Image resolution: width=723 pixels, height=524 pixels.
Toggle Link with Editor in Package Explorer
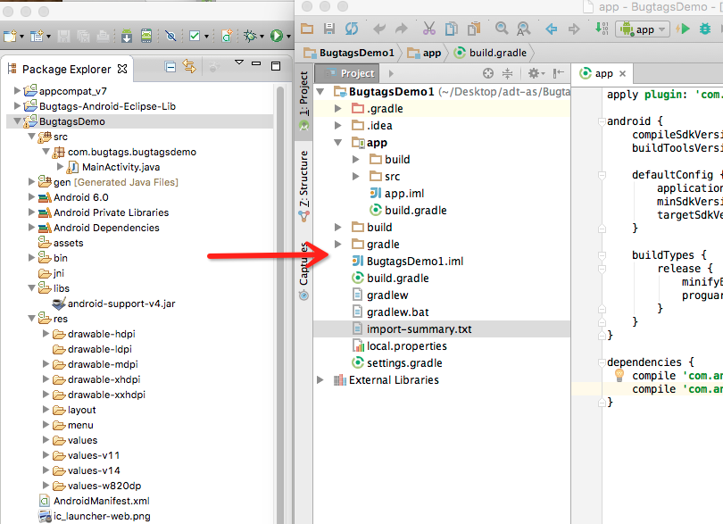188,67
